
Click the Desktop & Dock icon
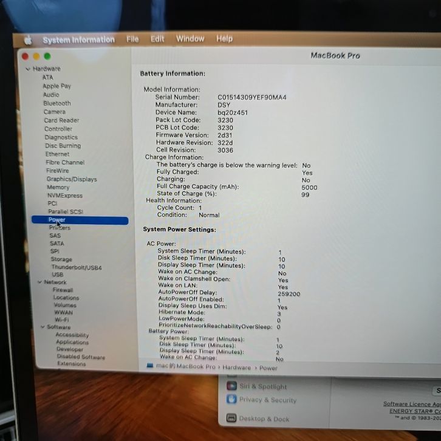231,419
